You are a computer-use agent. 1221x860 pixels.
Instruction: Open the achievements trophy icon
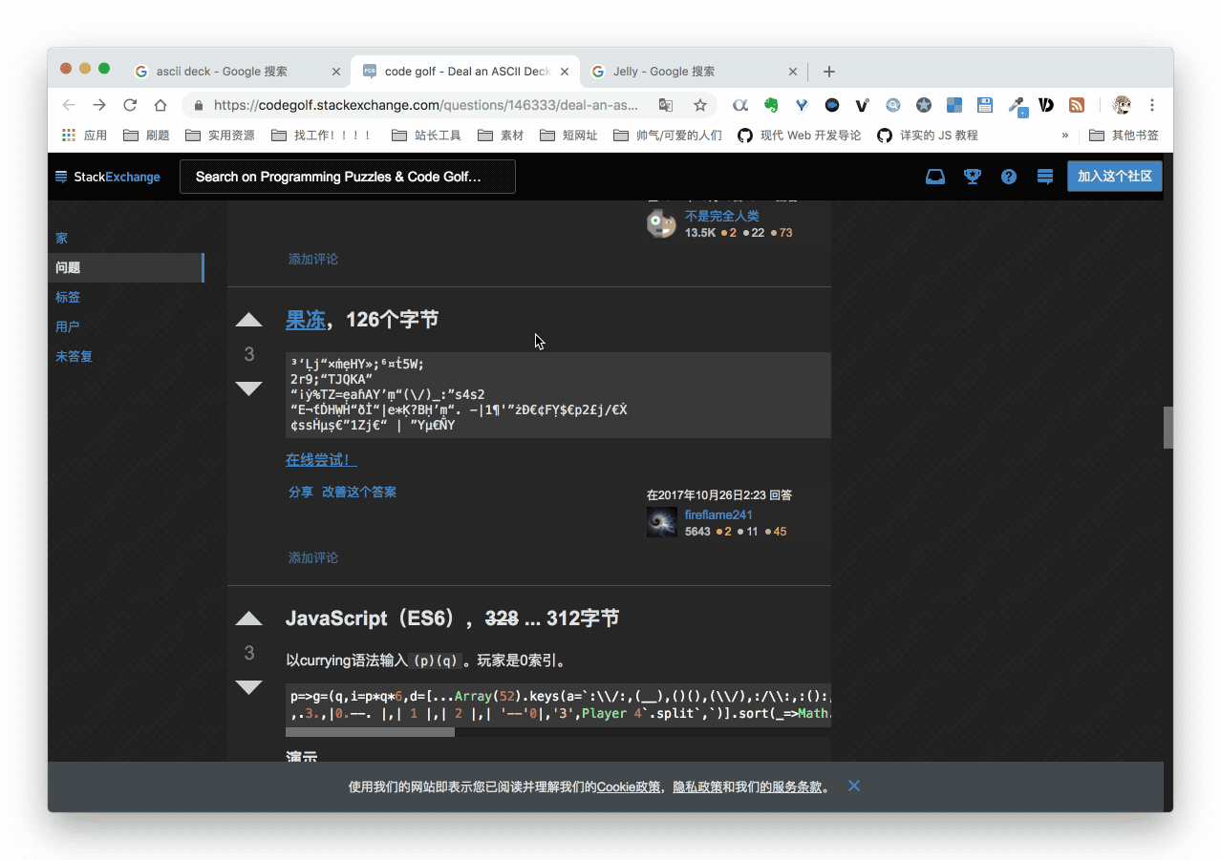972,176
